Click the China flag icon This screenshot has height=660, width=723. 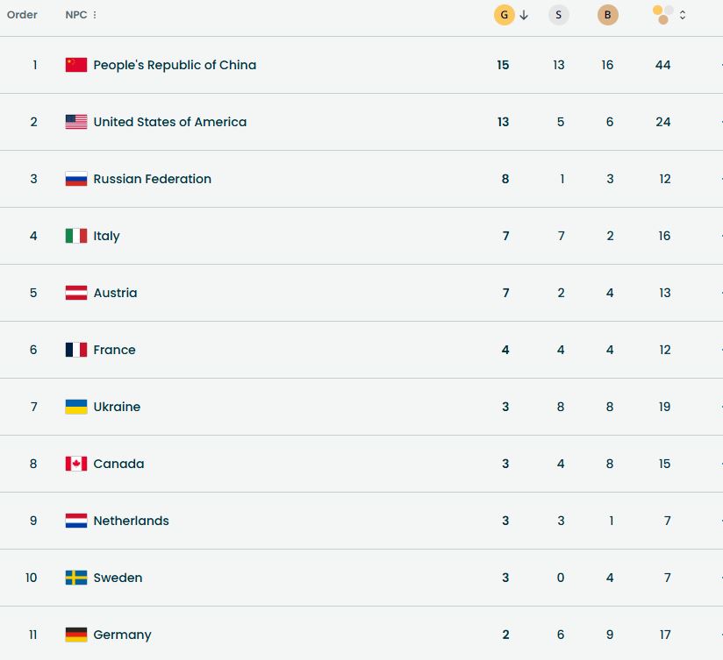(x=76, y=65)
